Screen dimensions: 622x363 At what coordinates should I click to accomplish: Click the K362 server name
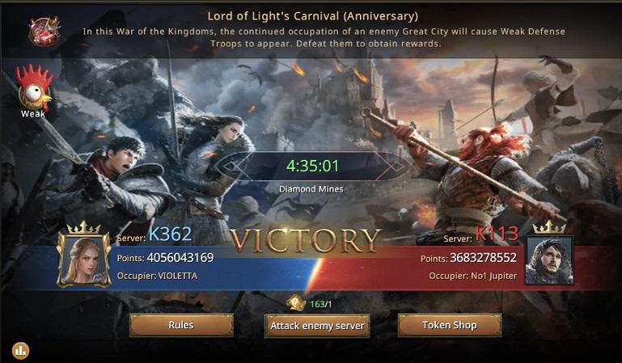point(170,234)
